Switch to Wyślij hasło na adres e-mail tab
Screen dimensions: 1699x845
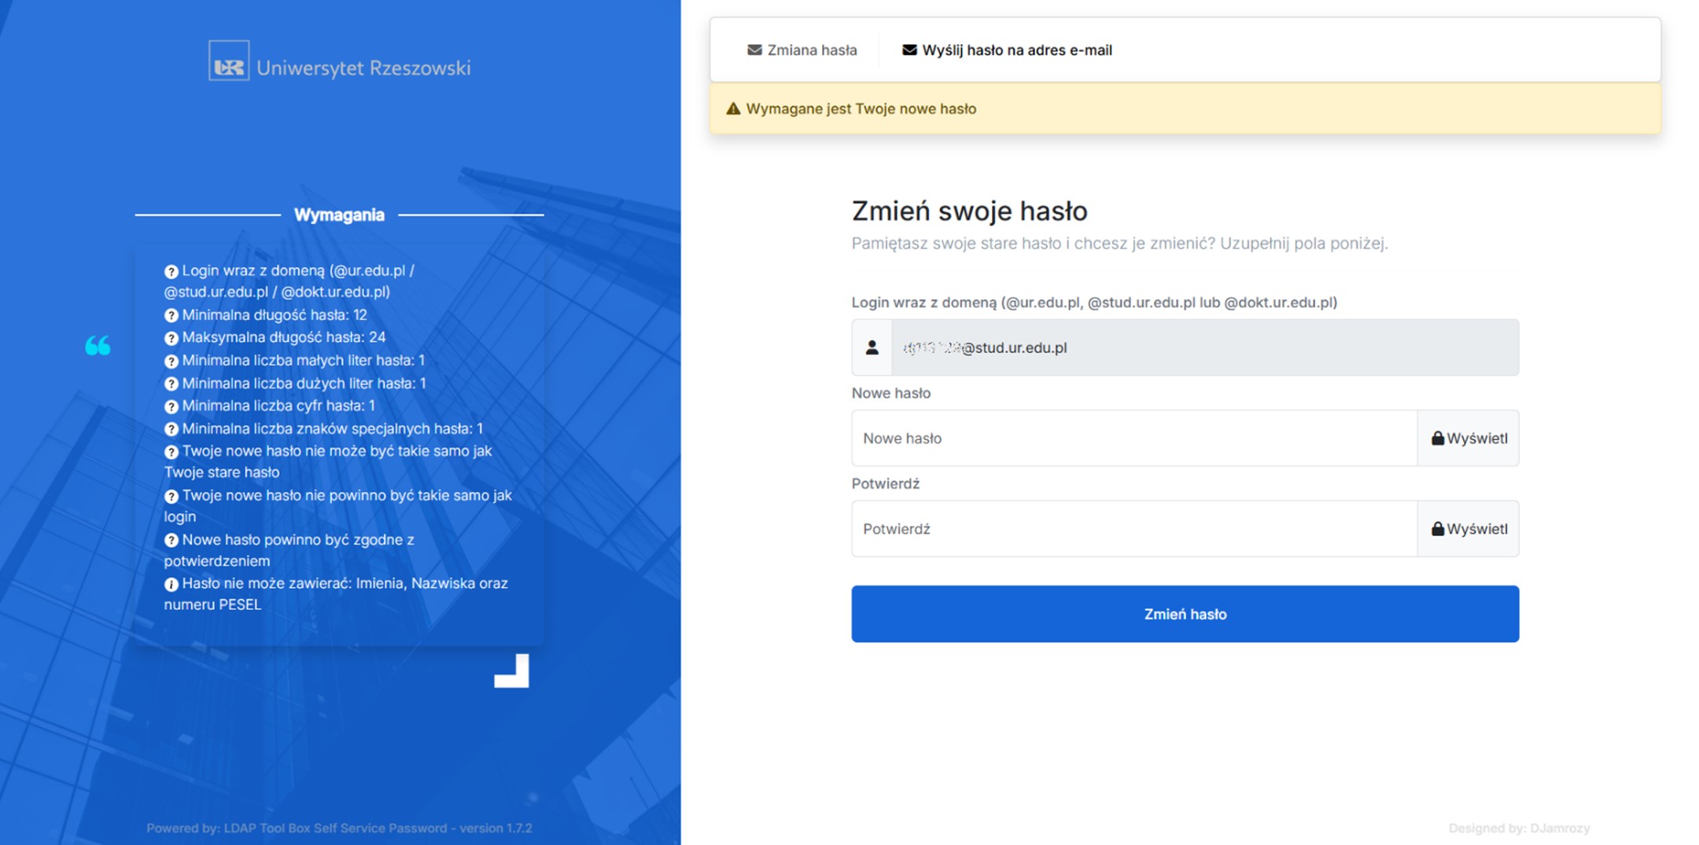click(x=1007, y=50)
